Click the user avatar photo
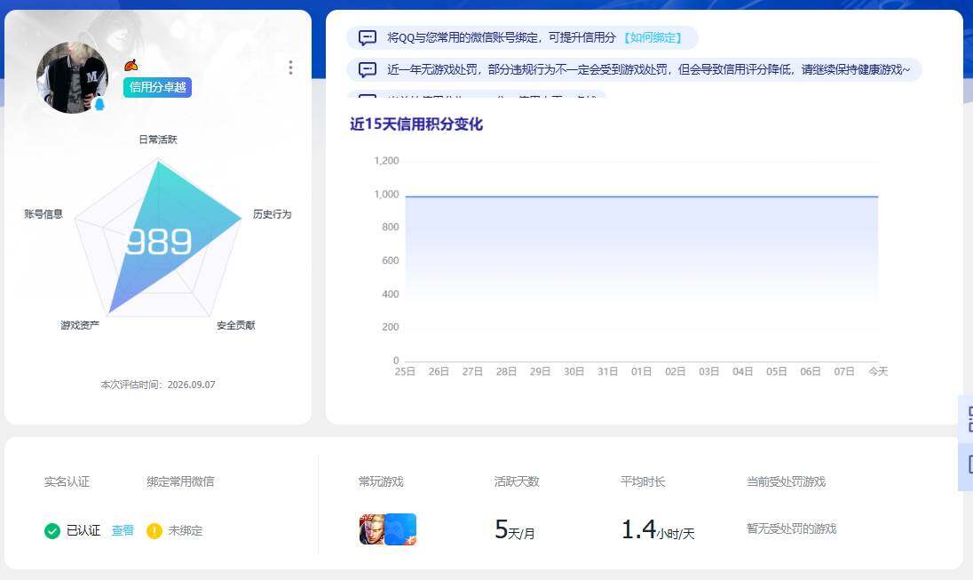Image resolution: width=973 pixels, height=580 pixels. (72, 77)
